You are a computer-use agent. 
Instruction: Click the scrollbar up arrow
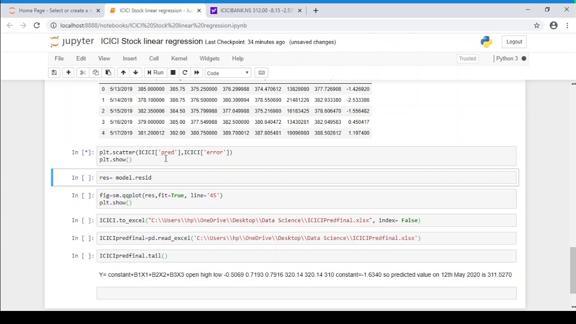(573, 84)
